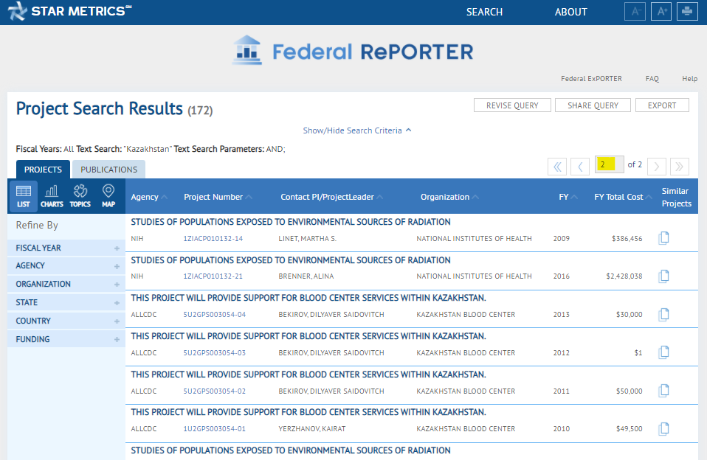The width and height of the screenshot is (707, 460).
Task: Go to last results page
Action: pos(680,167)
